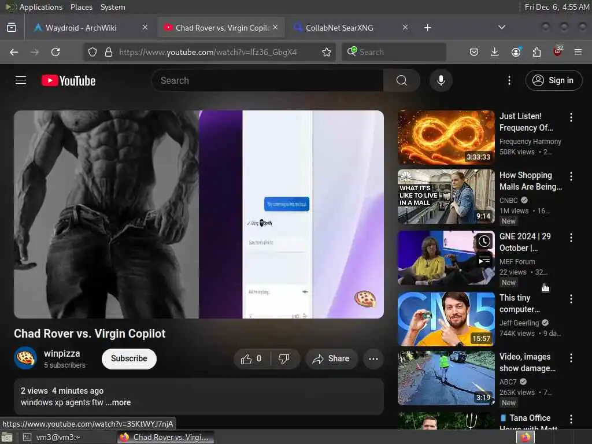Click the show desktop icon in bottom panel

tap(7, 437)
